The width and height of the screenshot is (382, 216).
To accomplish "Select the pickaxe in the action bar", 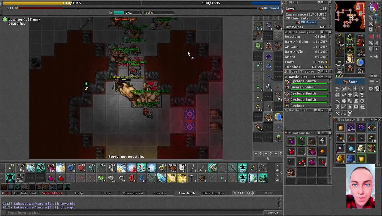I will coord(192,178).
